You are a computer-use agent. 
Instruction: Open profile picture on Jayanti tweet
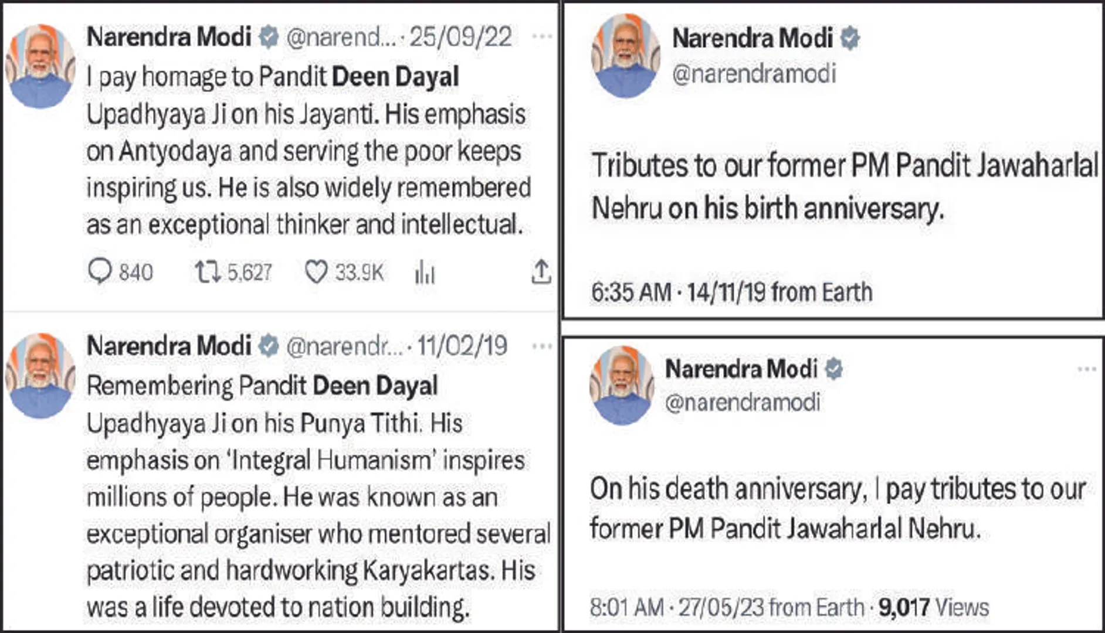[x=40, y=66]
